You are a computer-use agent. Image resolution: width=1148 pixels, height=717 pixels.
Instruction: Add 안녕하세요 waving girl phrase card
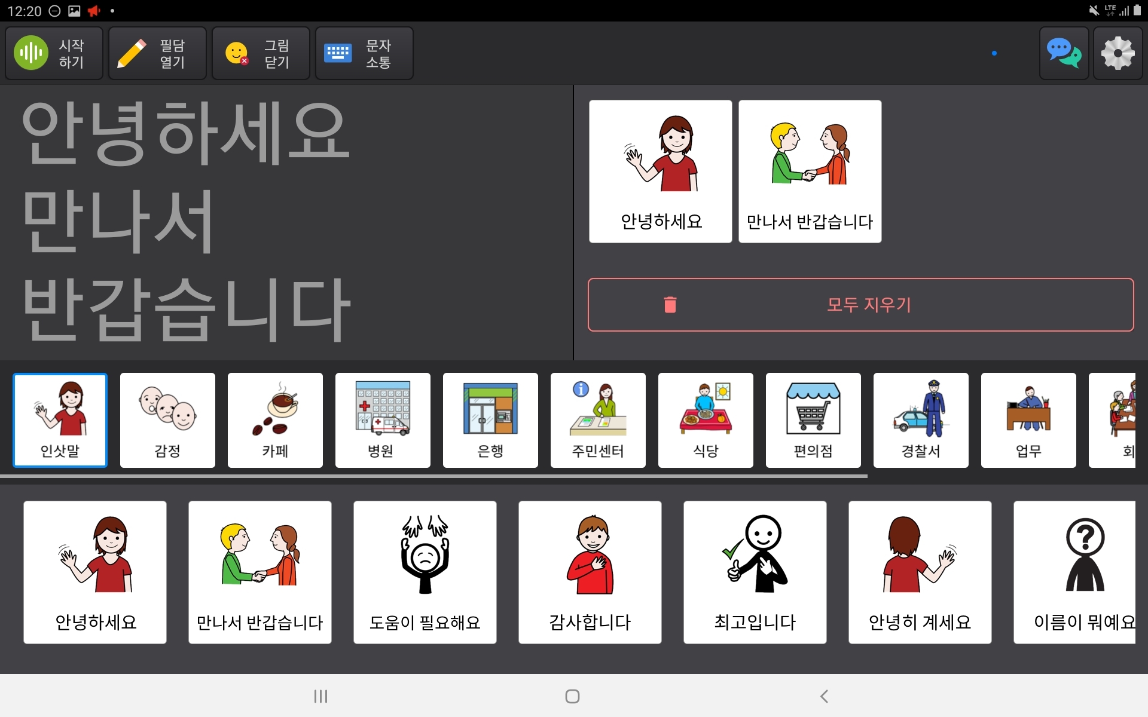[x=95, y=572]
